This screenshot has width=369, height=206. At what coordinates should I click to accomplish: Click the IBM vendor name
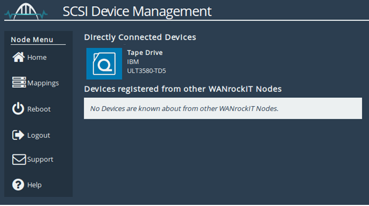[133, 62]
